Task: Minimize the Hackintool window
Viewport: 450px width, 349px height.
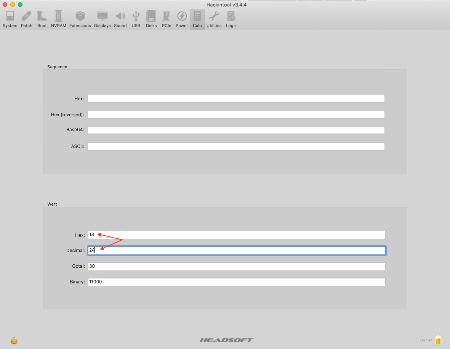Action: (x=13, y=5)
